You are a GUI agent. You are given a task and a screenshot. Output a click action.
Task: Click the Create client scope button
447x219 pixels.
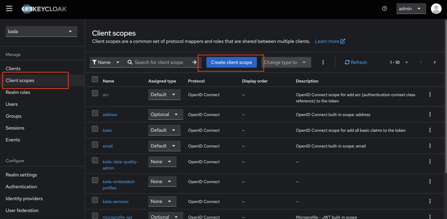(231, 62)
